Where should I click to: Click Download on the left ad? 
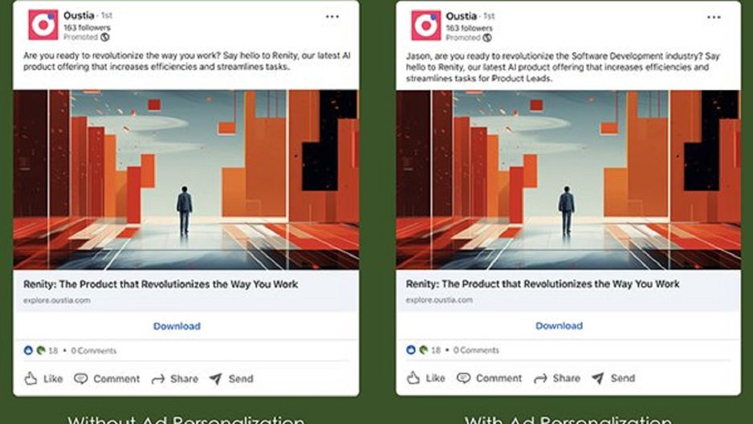click(x=177, y=326)
